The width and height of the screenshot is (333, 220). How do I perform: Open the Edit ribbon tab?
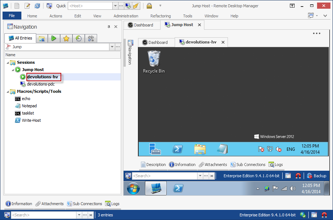coord(78,16)
